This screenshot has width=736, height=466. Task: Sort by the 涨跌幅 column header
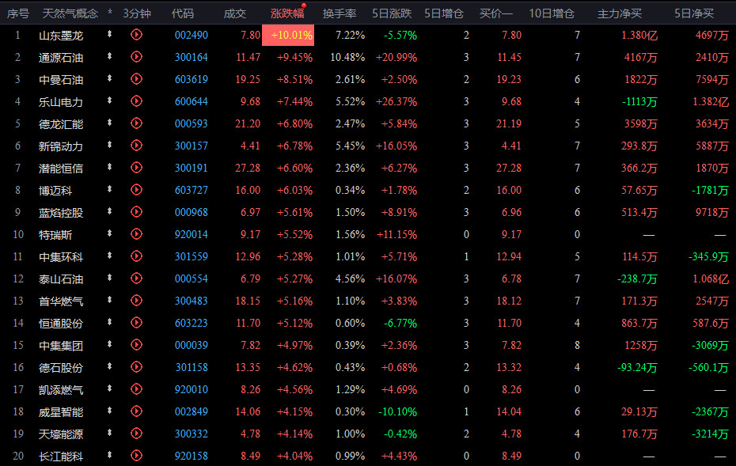[287, 13]
